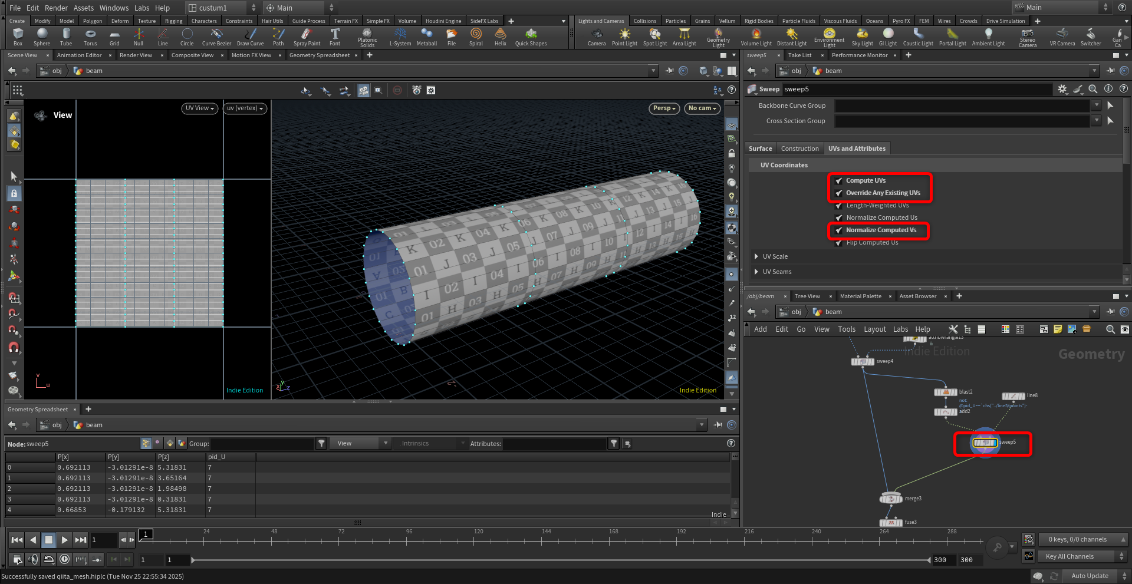The height and width of the screenshot is (584, 1132).
Task: Expand the UV Scale section
Action: (x=756, y=256)
